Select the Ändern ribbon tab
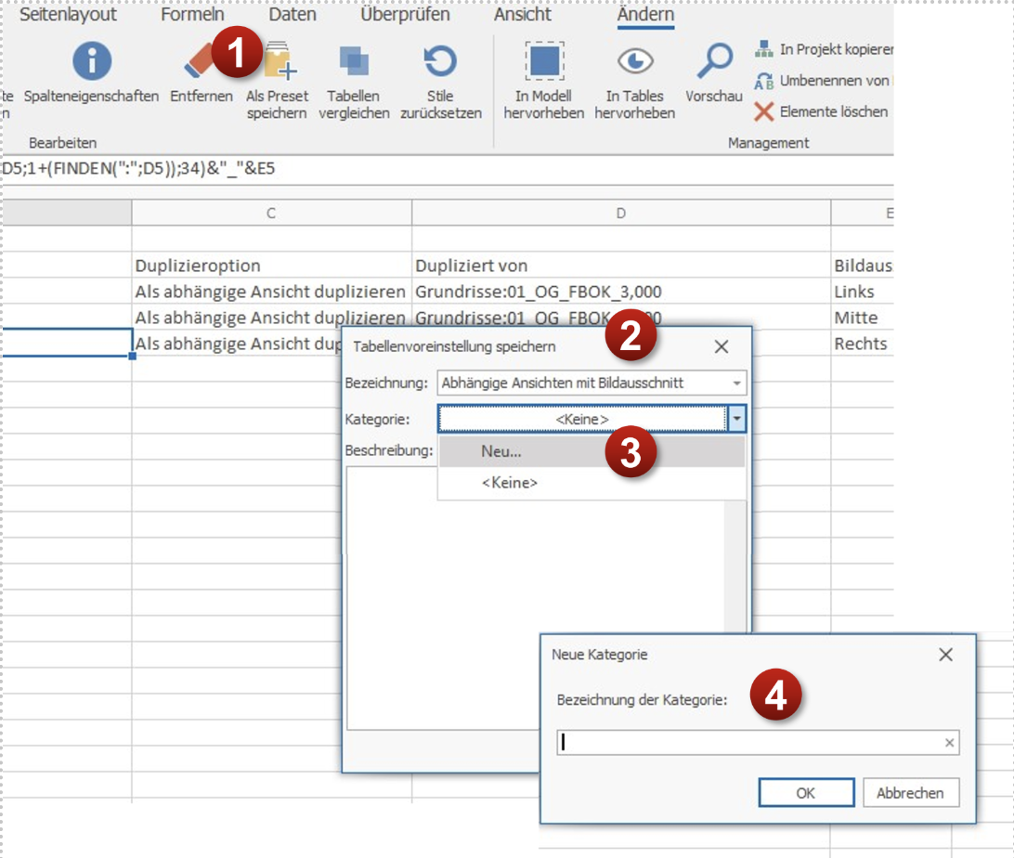This screenshot has width=1014, height=858. 645,14
